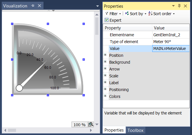
Task: Click the Property column header
Action: [x=128, y=28]
